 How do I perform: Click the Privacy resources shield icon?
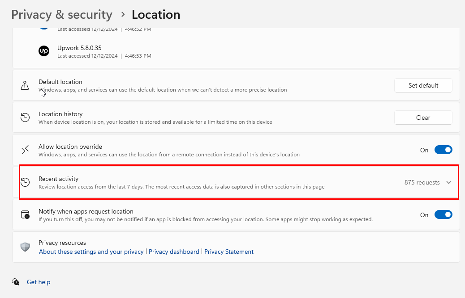point(25,247)
